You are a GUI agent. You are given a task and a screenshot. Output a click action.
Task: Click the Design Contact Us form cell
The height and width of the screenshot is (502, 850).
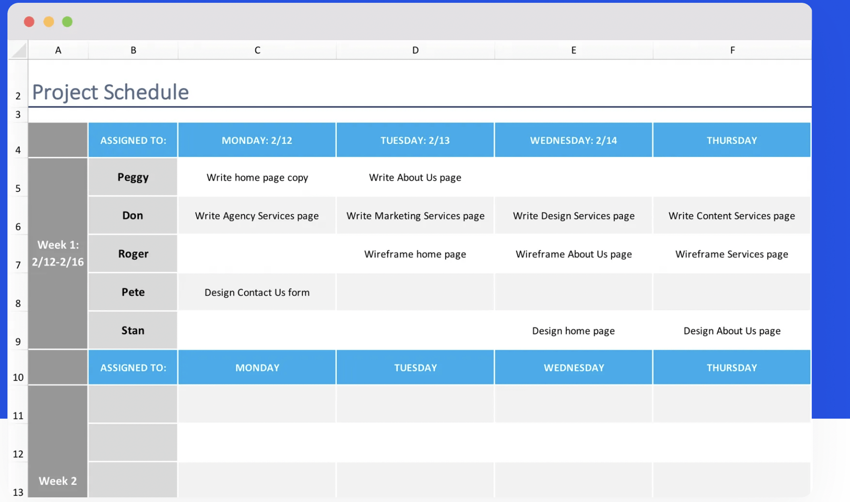click(257, 292)
